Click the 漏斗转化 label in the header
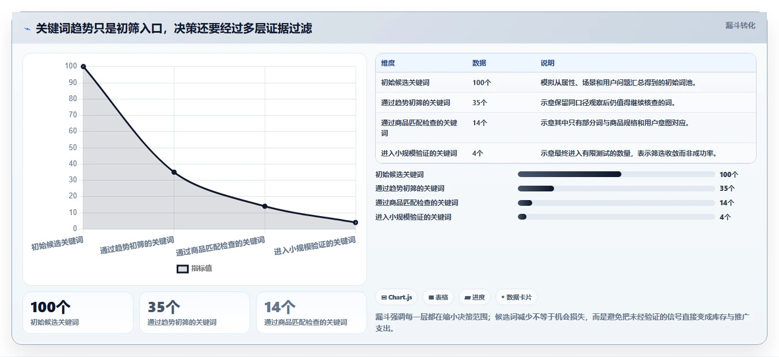The height and width of the screenshot is (357, 779). (740, 25)
